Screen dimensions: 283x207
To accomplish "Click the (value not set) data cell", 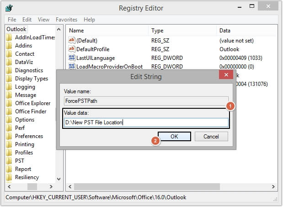I will coord(236,41).
